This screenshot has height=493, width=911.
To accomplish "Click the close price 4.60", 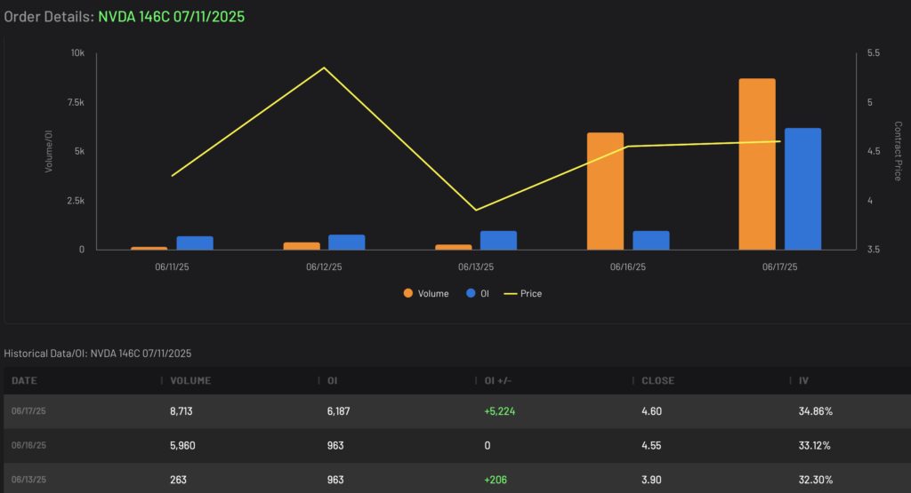I will click(x=651, y=411).
